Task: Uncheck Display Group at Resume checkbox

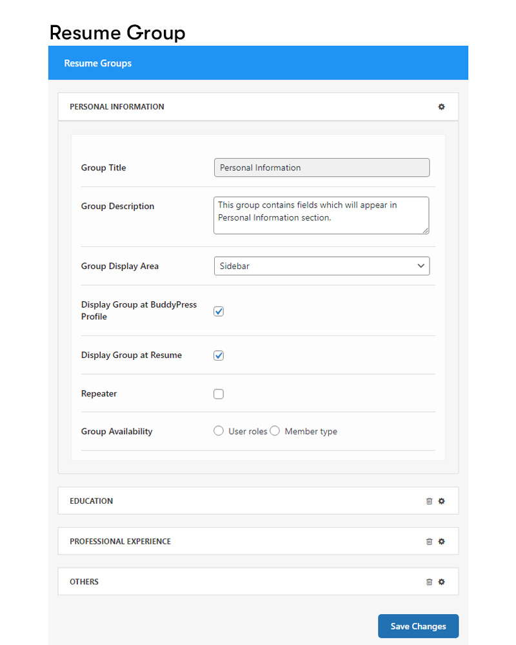Action: 219,355
